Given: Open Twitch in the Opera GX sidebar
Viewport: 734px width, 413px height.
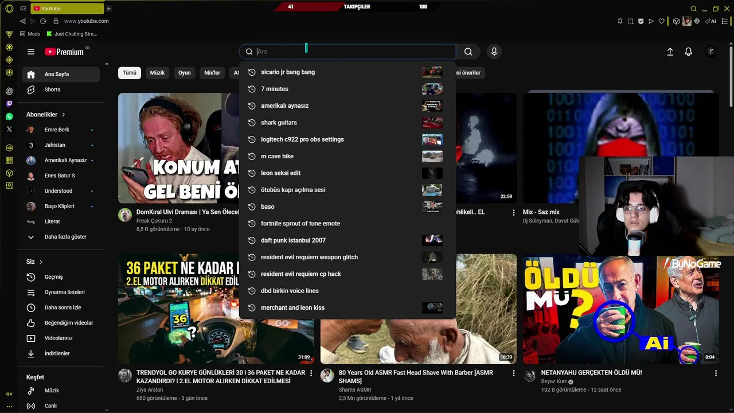Looking at the screenshot, I should (x=9, y=104).
